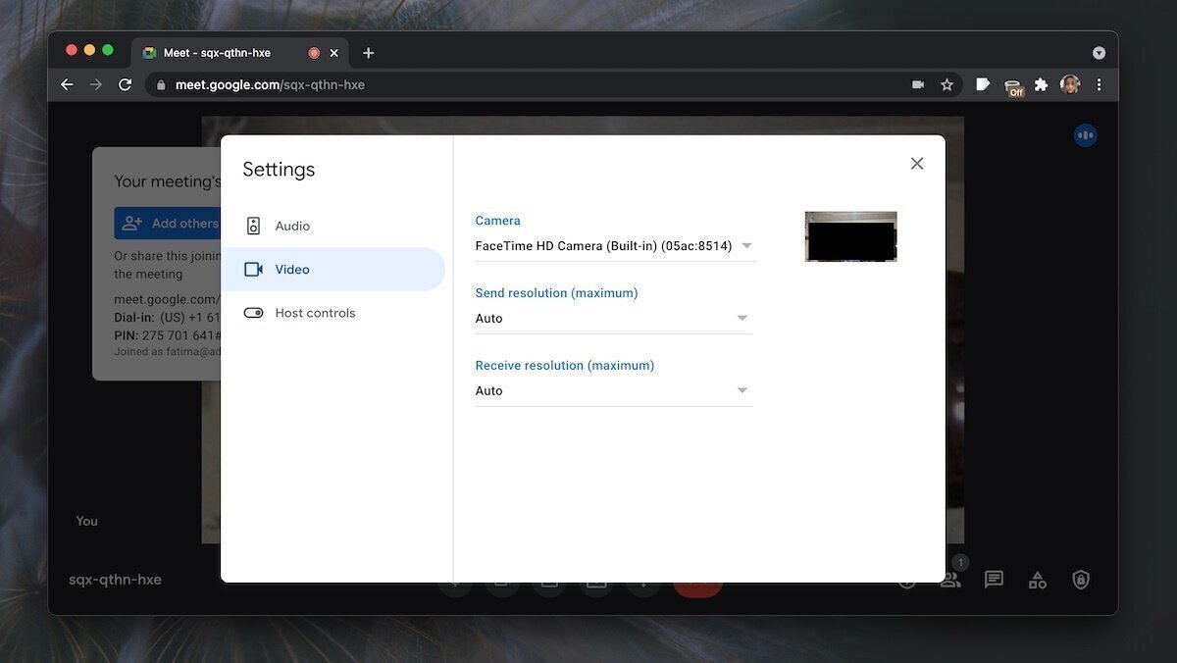Click the blue audio indicator icon
Screen dimensions: 1177x663
[1085, 135]
